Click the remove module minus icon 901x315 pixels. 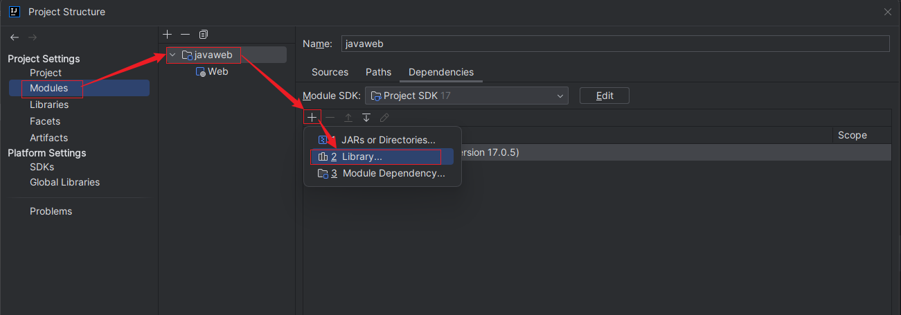185,34
